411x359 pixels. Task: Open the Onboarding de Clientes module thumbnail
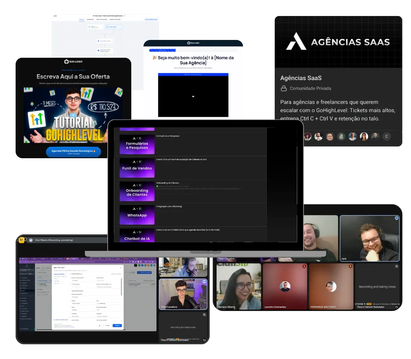[137, 191]
